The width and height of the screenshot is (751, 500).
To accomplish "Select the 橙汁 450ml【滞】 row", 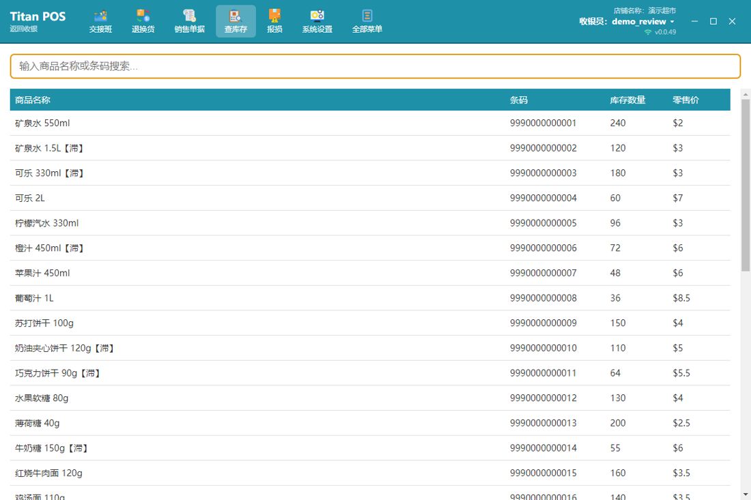I will (370, 248).
